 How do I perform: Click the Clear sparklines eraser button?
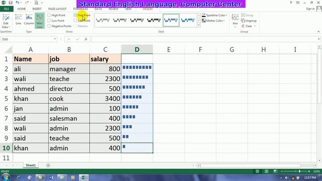247,26
